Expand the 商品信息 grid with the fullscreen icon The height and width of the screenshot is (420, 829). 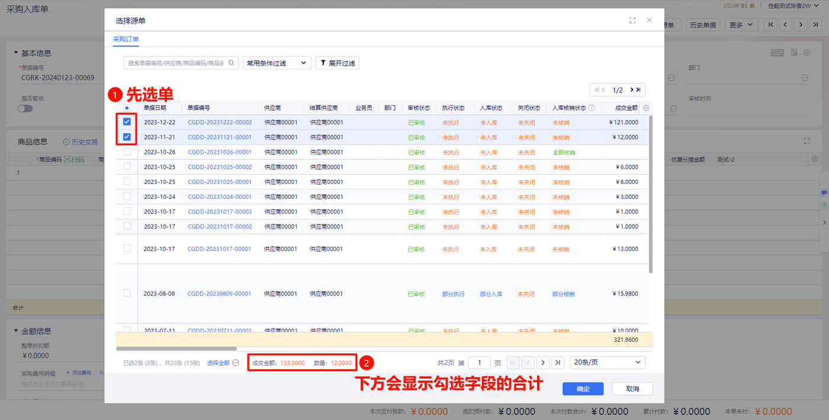pos(806,141)
